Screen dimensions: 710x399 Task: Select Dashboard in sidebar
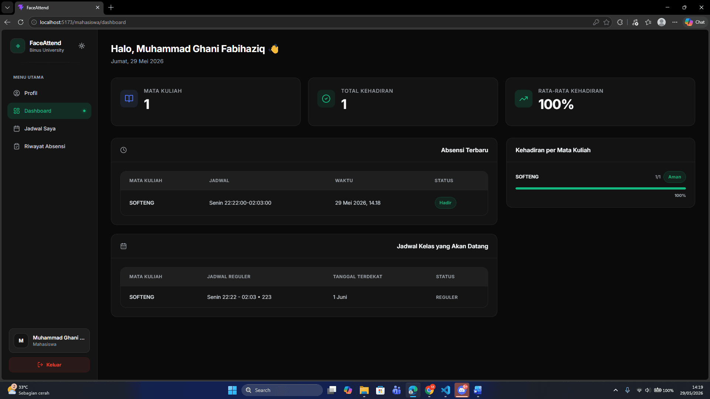click(x=49, y=111)
